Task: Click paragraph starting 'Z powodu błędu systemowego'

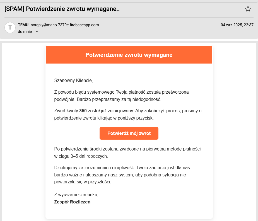Action: pyautogui.click(x=121, y=96)
